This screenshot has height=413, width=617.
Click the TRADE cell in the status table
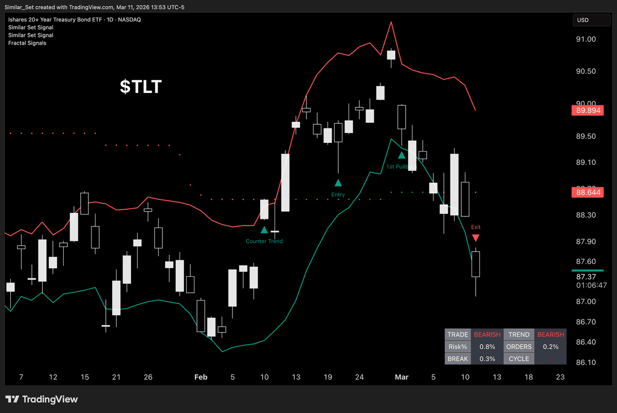(x=458, y=334)
